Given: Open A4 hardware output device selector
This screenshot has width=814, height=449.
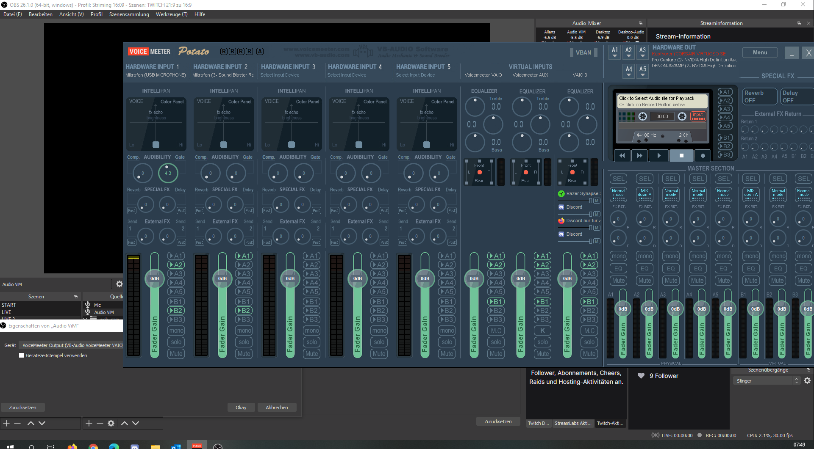Looking at the screenshot, I should [629, 72].
